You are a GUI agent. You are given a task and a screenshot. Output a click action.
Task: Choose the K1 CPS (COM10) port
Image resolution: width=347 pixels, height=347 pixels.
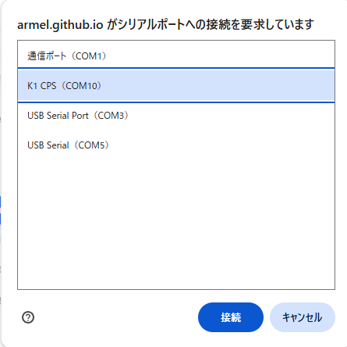176,86
